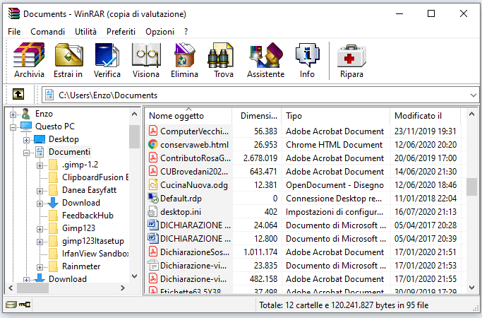
Task: Open the ? help menu
Action: tap(186, 32)
